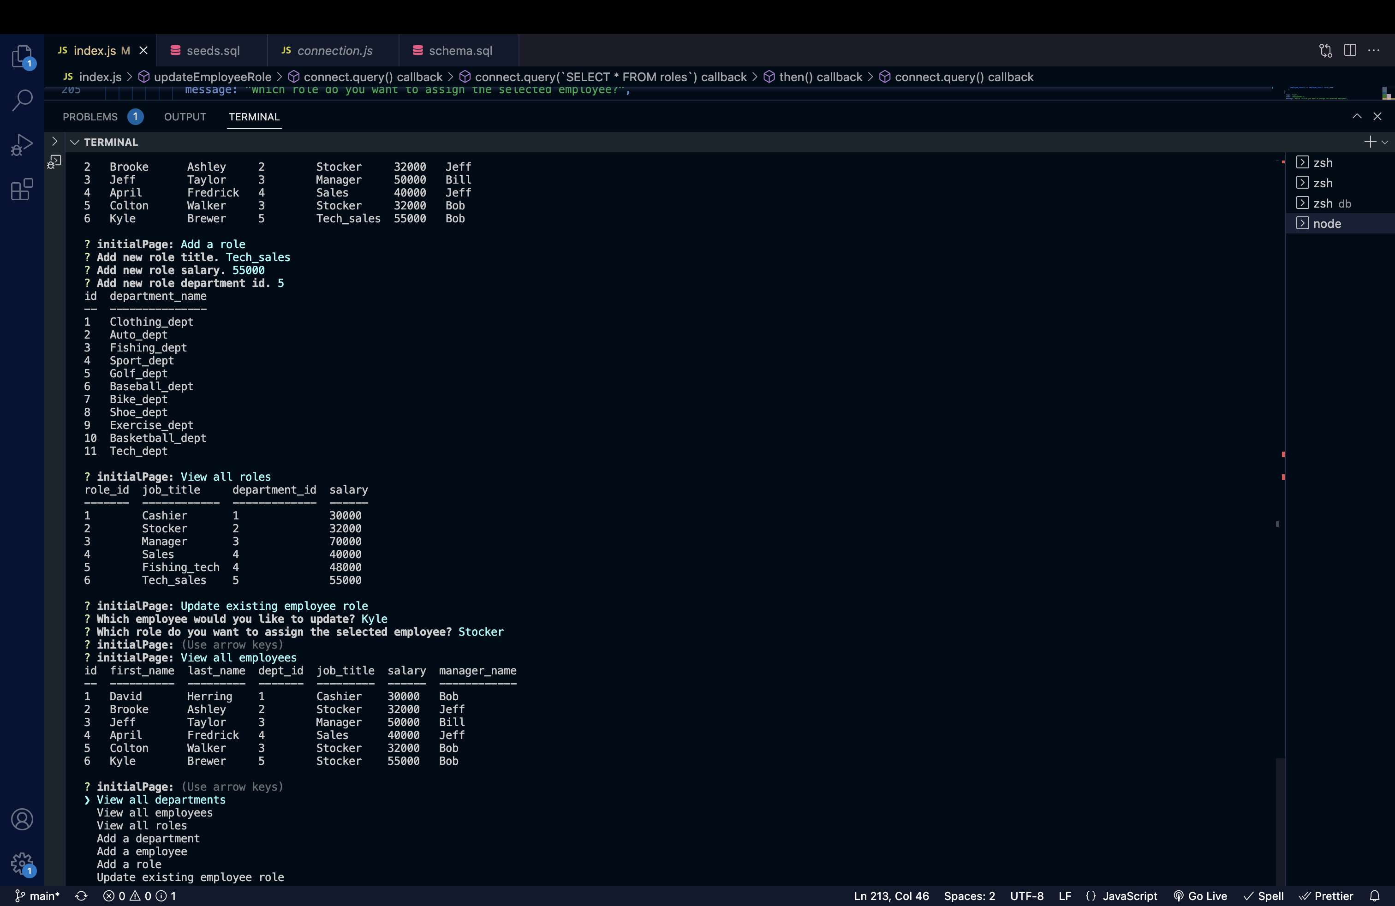Select the node terminal in list
Image resolution: width=1395 pixels, height=906 pixels.
click(1339, 223)
